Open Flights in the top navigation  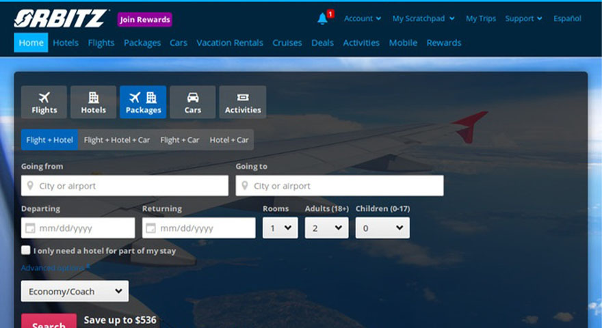pyautogui.click(x=101, y=42)
